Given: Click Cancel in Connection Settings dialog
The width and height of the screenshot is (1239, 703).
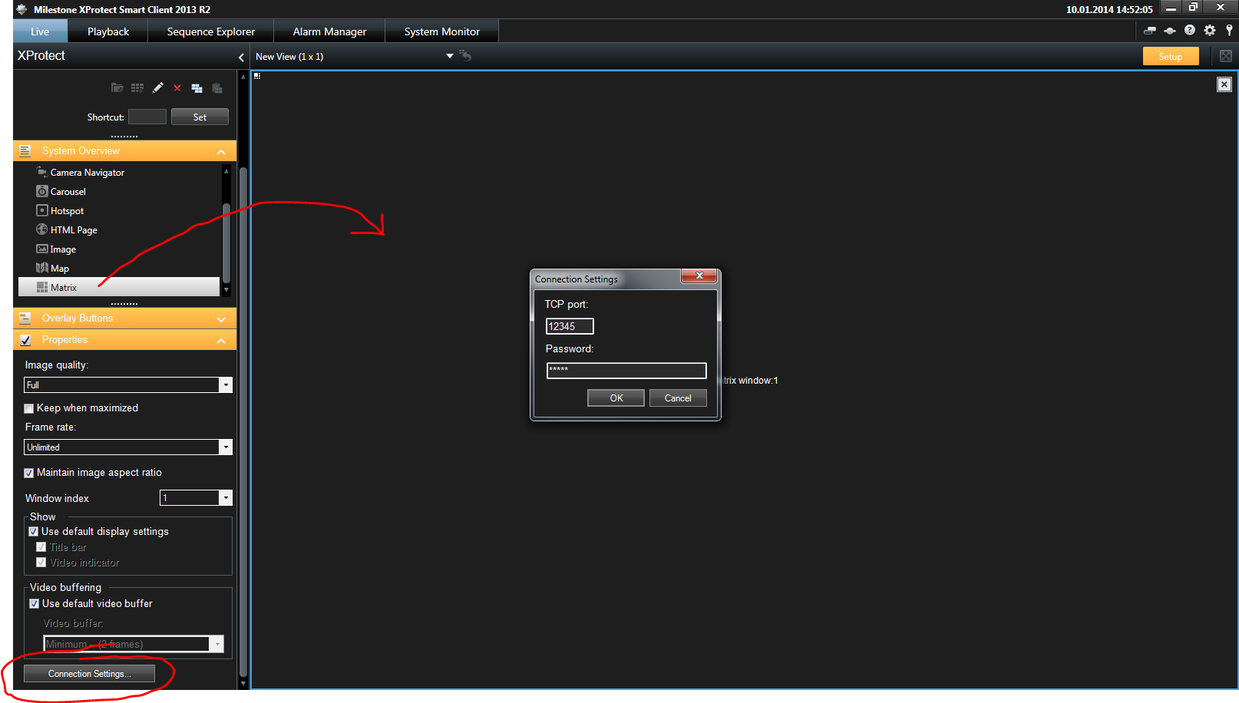Looking at the screenshot, I should [678, 398].
